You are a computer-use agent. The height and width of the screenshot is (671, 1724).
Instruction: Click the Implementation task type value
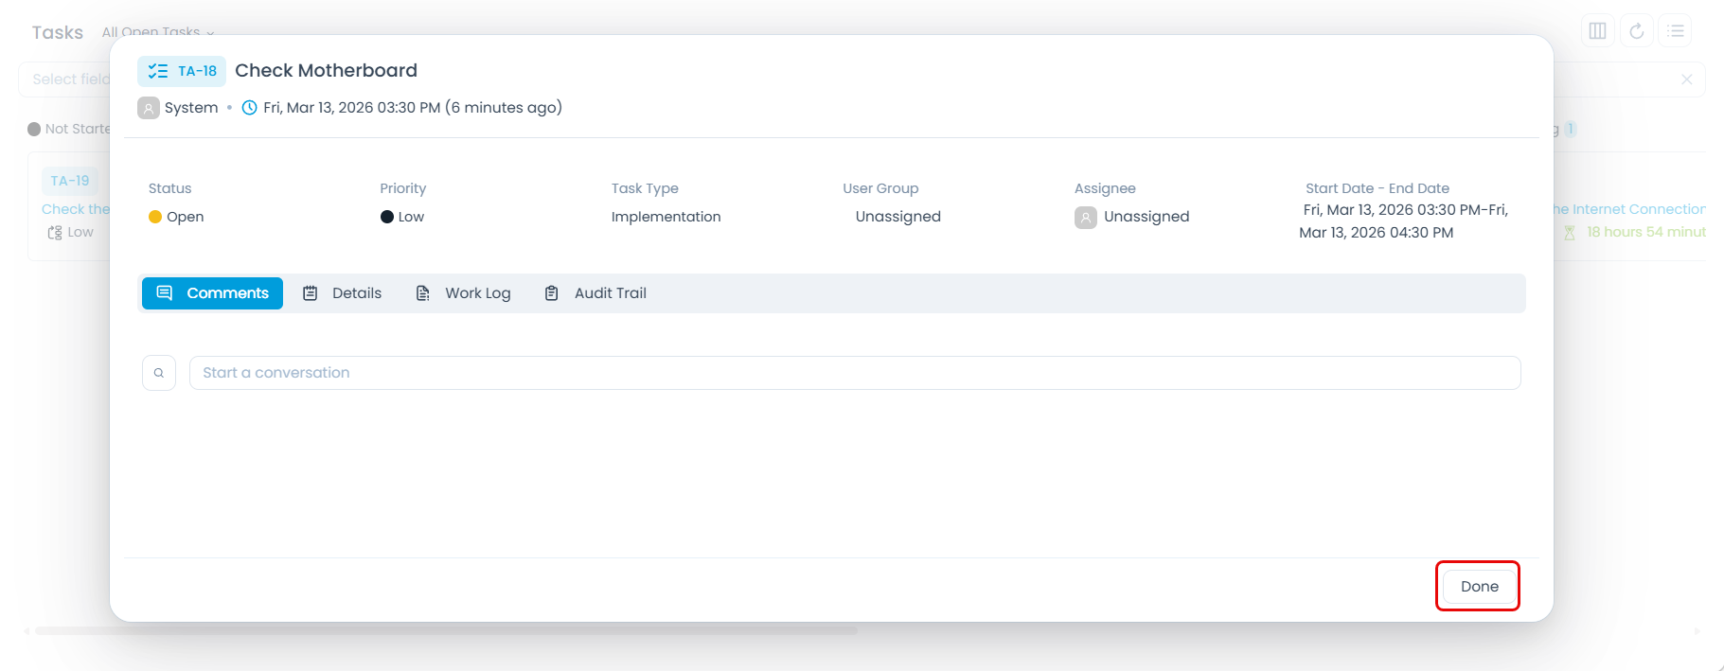click(666, 217)
